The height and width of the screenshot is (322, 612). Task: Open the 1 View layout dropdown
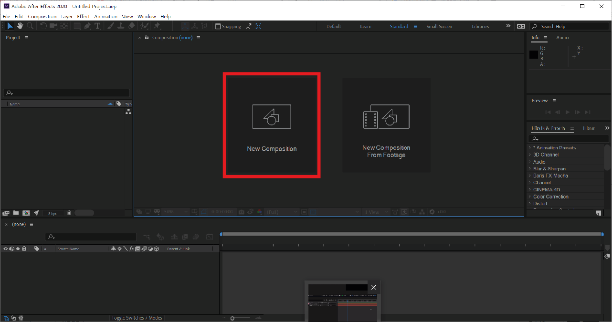[x=376, y=212]
